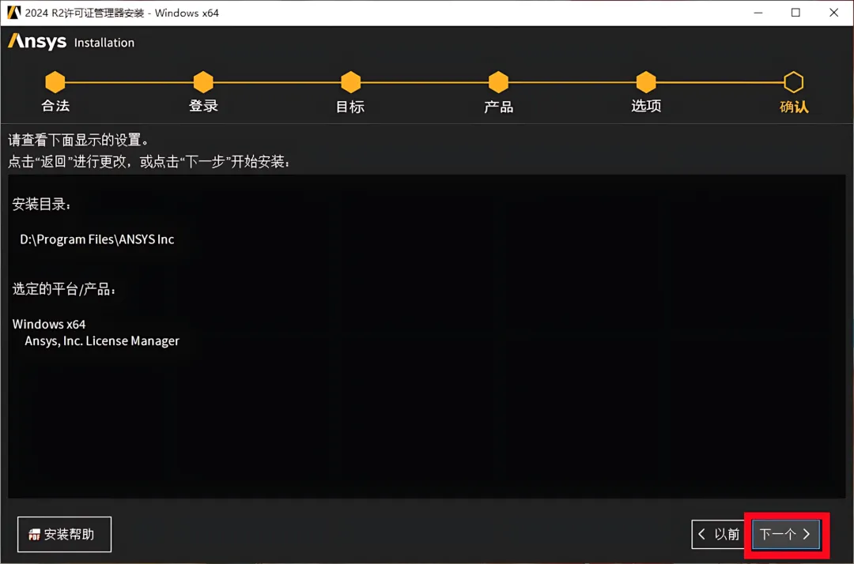854x564 pixels.
Task: Select the 产品 step label
Action: click(498, 107)
